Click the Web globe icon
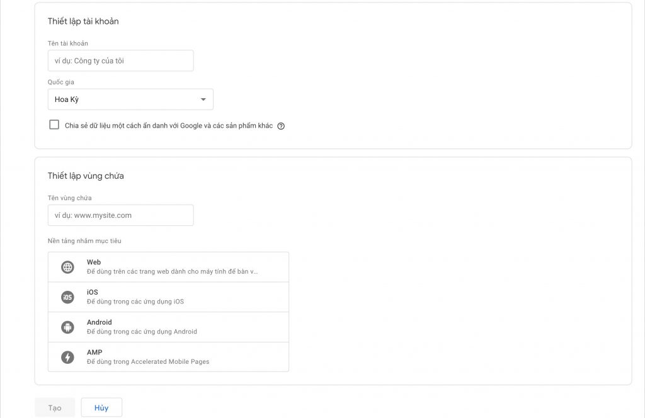The height and width of the screenshot is (418, 645). (67, 267)
